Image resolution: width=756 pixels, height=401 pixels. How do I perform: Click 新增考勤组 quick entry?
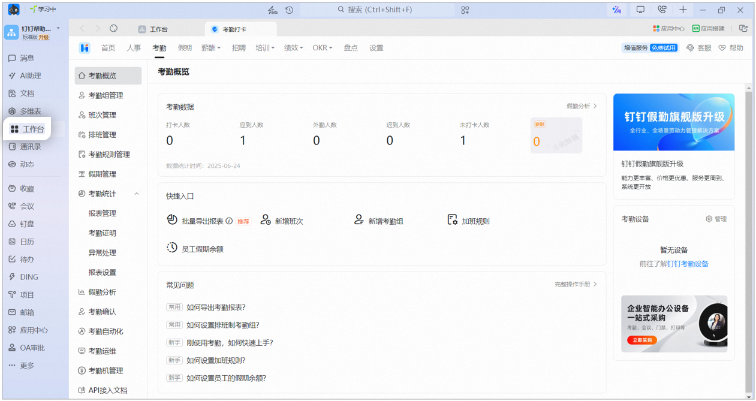(x=379, y=221)
